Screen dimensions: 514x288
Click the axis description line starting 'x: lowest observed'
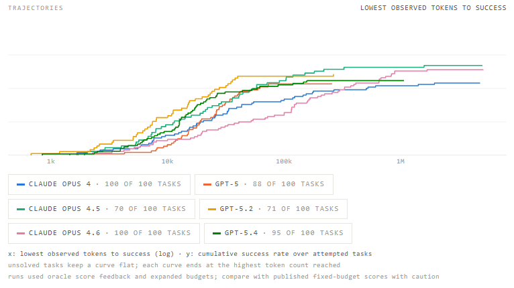tap(190, 254)
